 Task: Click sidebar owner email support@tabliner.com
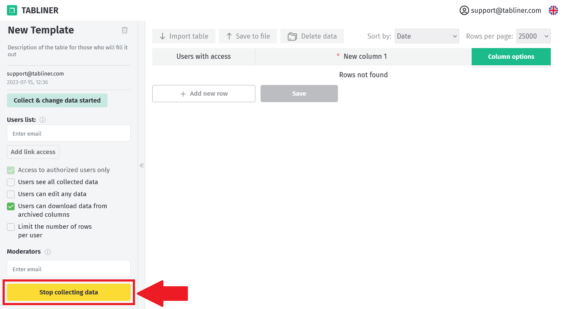point(35,74)
